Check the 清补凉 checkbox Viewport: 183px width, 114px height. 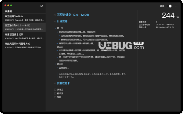[55, 90]
